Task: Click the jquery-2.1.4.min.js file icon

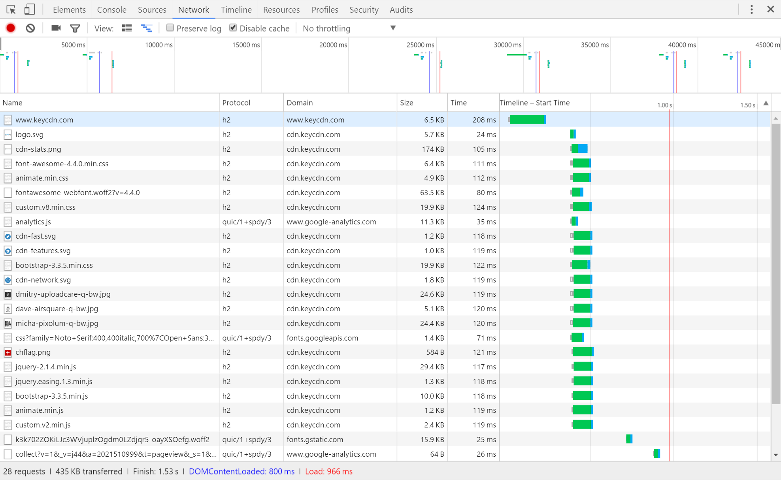Action: (x=8, y=367)
